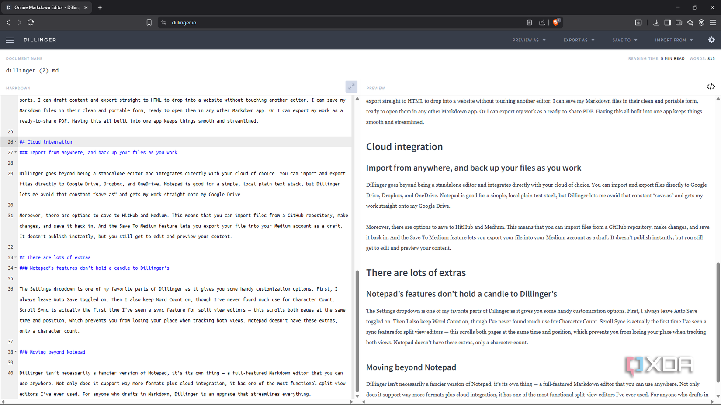Open the SAVE TO dropdown

624,40
